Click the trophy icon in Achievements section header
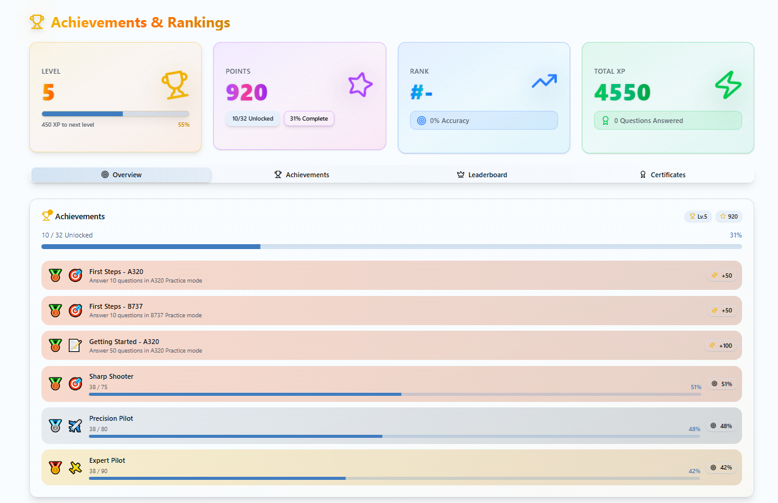 [46, 216]
